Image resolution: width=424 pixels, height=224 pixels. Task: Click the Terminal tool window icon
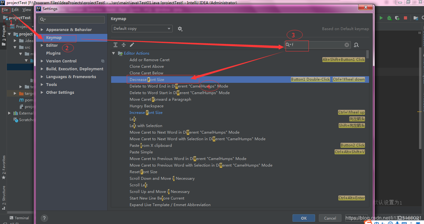[x=11, y=218]
